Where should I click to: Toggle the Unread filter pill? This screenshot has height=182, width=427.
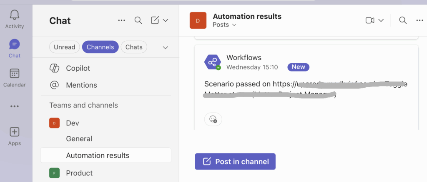click(65, 47)
